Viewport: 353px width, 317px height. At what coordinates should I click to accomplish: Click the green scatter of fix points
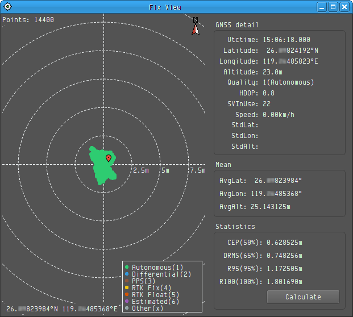[x=102, y=166]
